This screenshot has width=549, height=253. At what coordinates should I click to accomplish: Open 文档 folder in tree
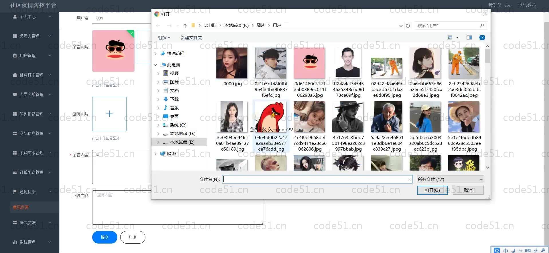click(x=174, y=91)
